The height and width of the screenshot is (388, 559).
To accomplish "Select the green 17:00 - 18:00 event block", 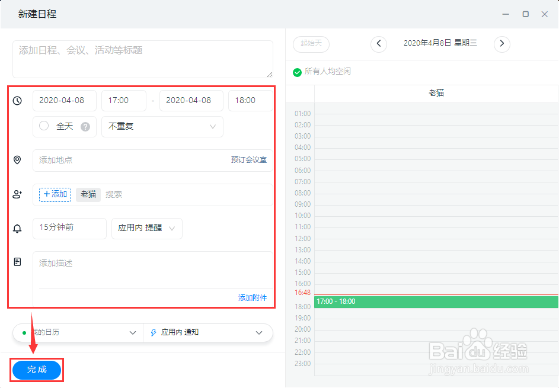I will coord(436,302).
